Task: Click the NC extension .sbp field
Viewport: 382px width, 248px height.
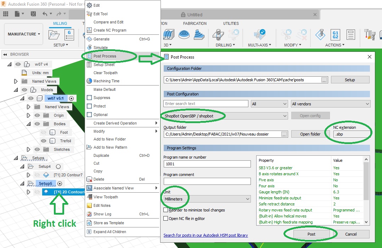Action: click(x=352, y=134)
